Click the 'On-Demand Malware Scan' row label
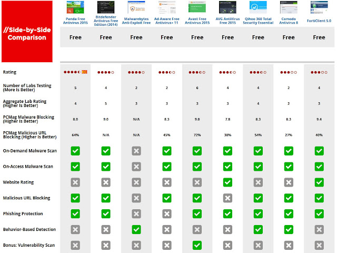This screenshot has width=337, height=253. [30, 151]
